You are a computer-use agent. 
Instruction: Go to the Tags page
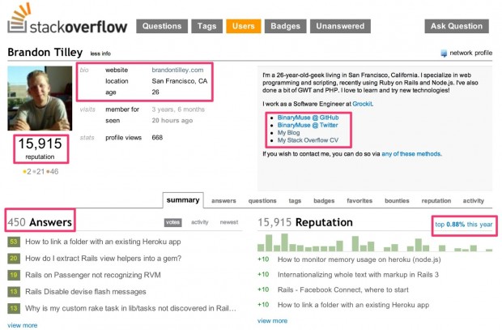coord(206,26)
